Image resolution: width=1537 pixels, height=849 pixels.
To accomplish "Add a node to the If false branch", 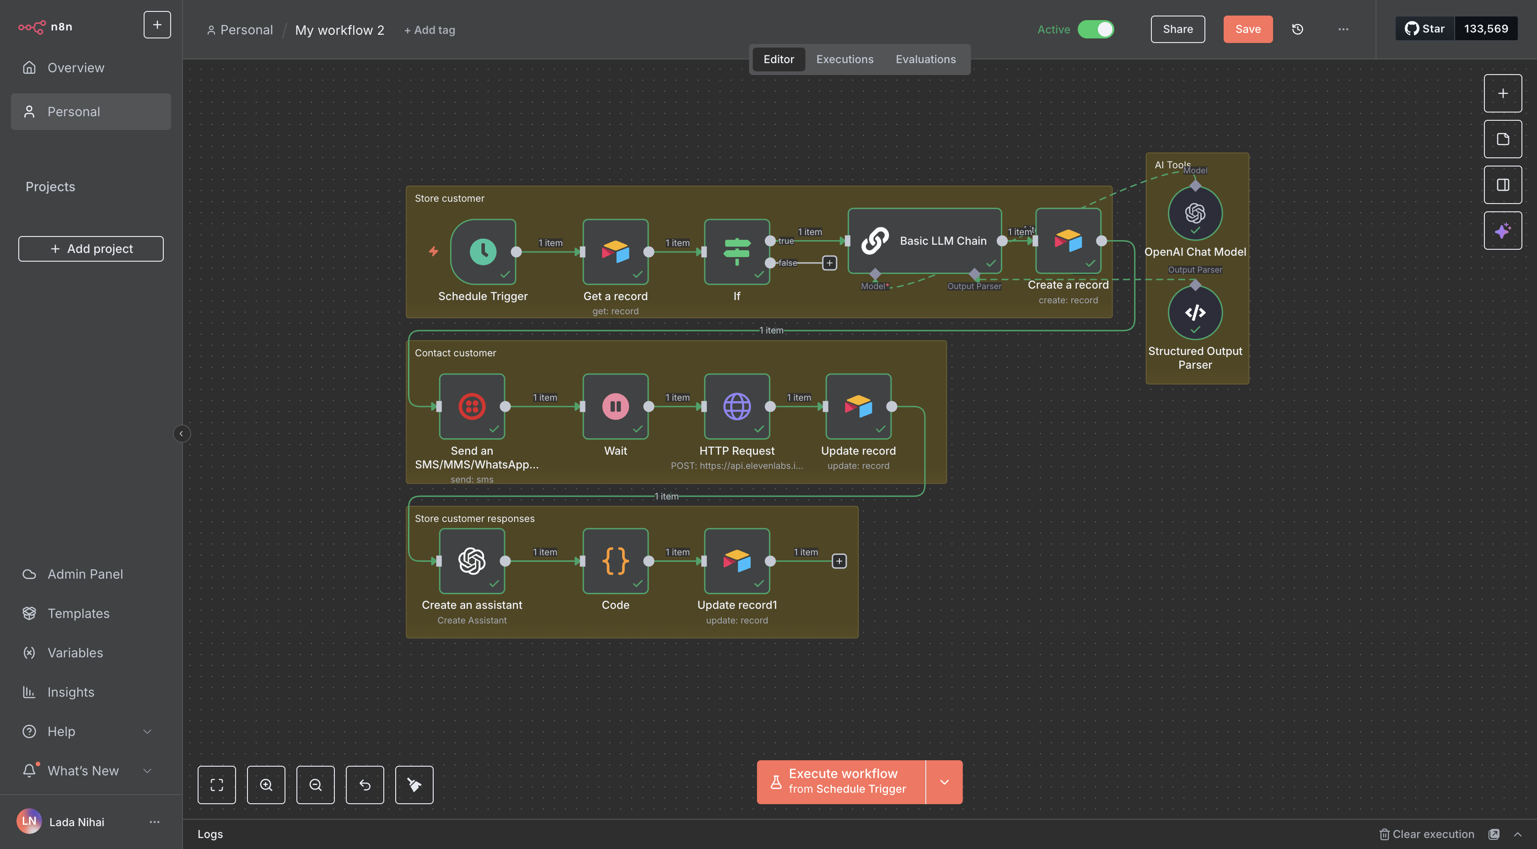I will pos(829,263).
